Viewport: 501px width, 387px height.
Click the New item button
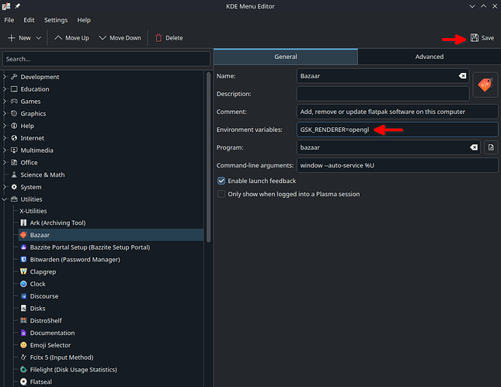click(x=19, y=38)
